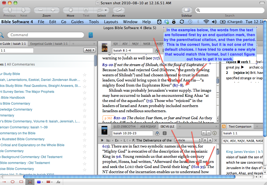Open the File menu

(41, 22)
